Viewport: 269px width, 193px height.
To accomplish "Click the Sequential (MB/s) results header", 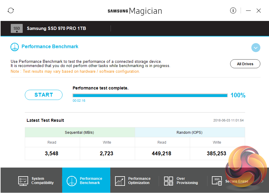I will click(x=80, y=133).
